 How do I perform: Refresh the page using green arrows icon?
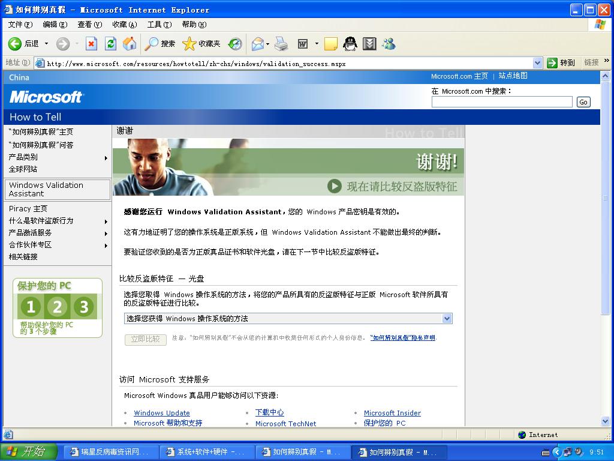111,43
